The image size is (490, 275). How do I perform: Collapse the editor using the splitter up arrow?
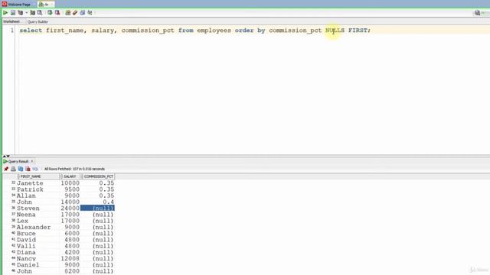[x=5, y=156]
